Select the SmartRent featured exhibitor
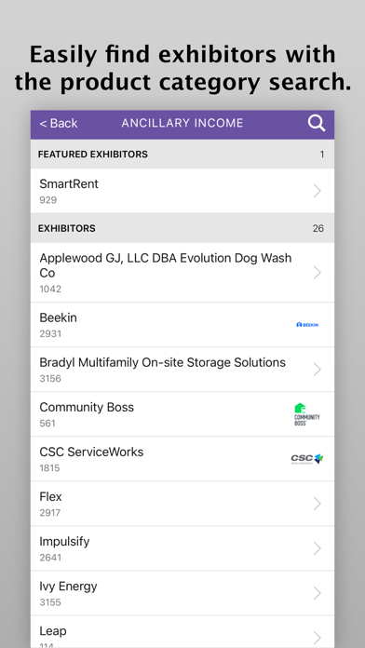365x648 pixels. [182, 191]
